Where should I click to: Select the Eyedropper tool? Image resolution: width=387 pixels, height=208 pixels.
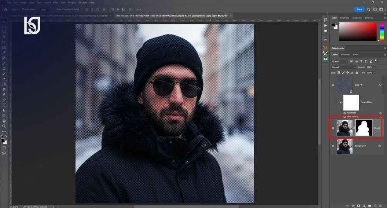pyautogui.click(x=4, y=53)
